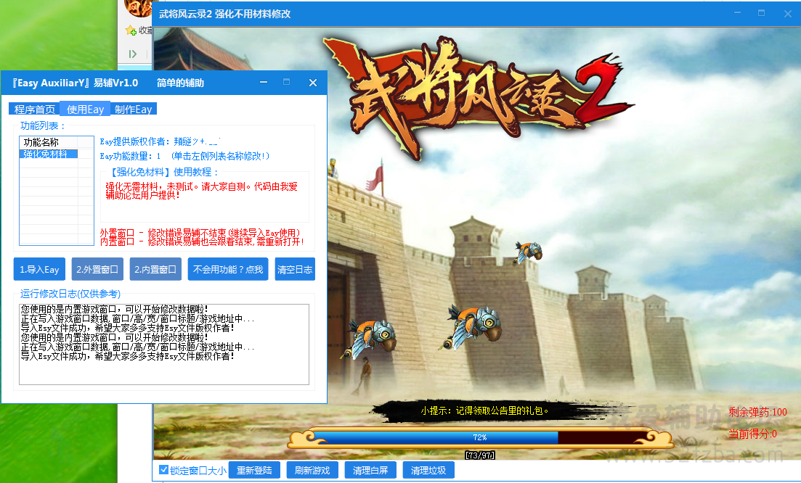Viewport: 801px width, 483px height.
Task: Click the 当前得分:0 score text
Action: coord(752,434)
